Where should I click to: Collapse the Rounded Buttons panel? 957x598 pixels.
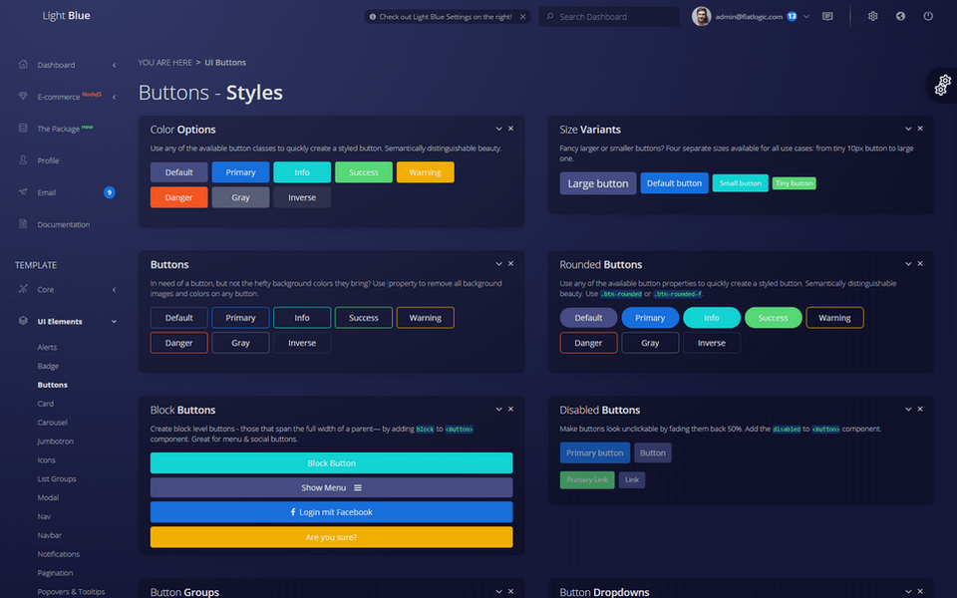coord(907,263)
